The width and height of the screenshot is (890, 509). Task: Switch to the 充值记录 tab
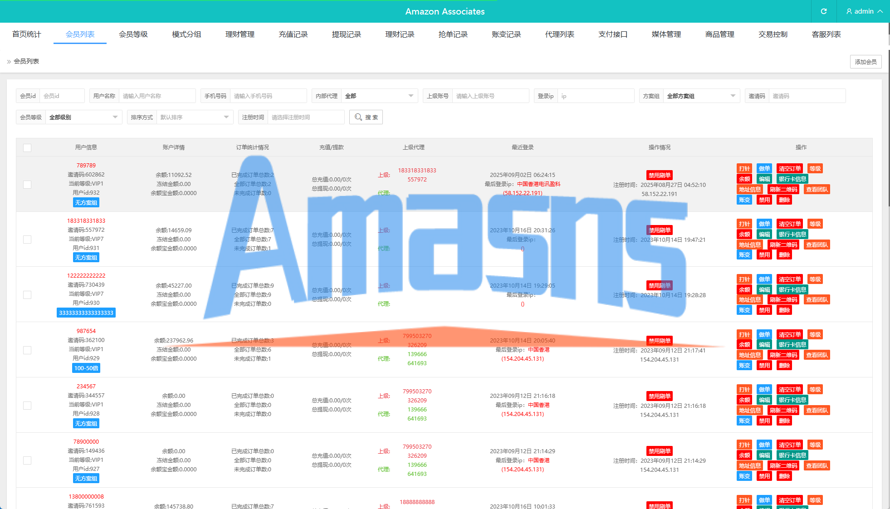coord(293,34)
